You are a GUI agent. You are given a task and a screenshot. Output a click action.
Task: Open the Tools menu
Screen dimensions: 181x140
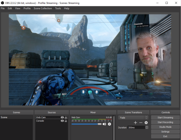pos(58,8)
